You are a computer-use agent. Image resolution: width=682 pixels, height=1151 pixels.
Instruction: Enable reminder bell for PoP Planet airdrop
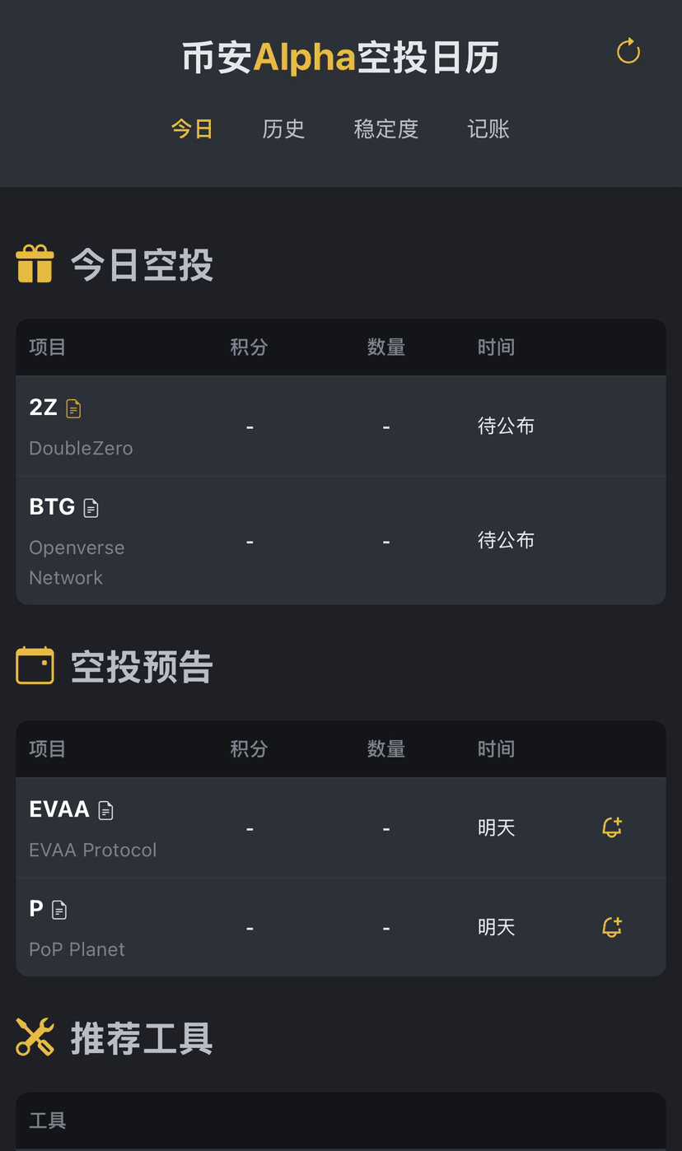click(x=611, y=927)
